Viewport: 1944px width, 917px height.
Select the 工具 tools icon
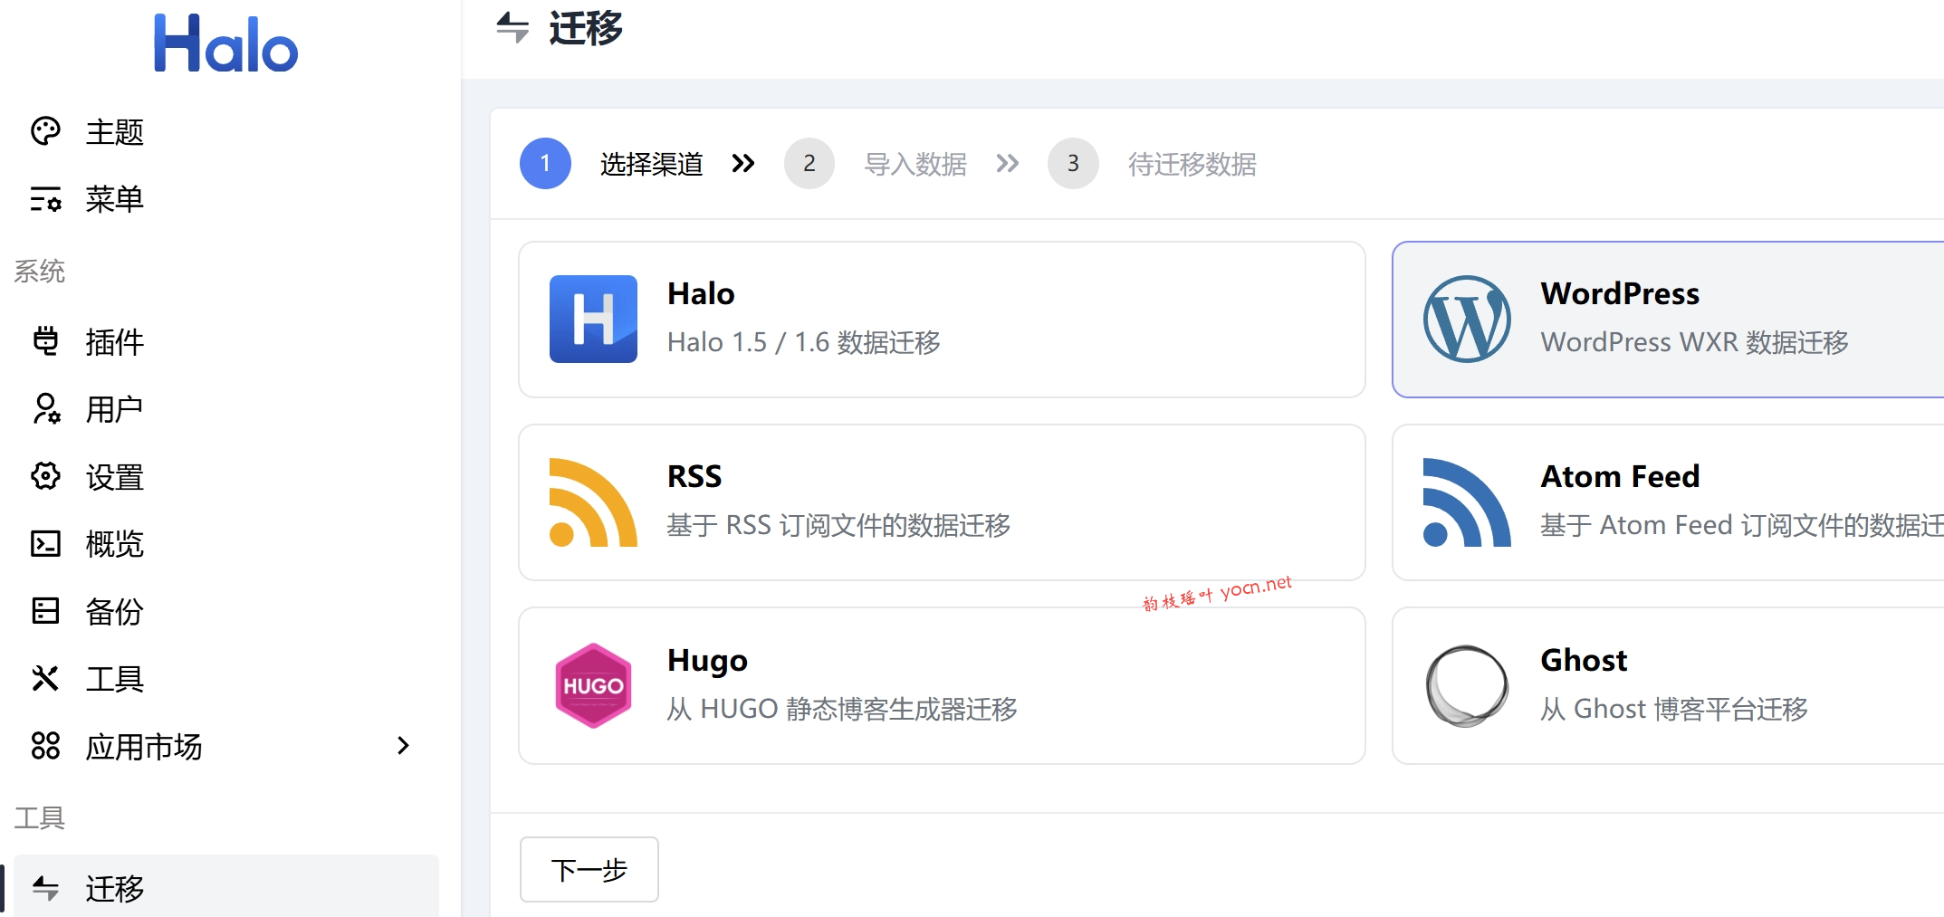[x=45, y=678]
